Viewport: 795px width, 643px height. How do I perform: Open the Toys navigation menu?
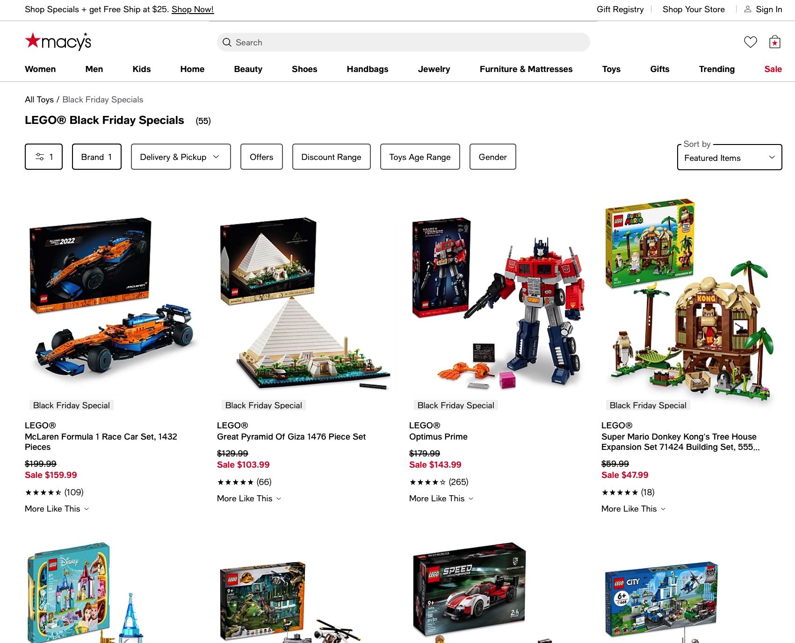(611, 69)
